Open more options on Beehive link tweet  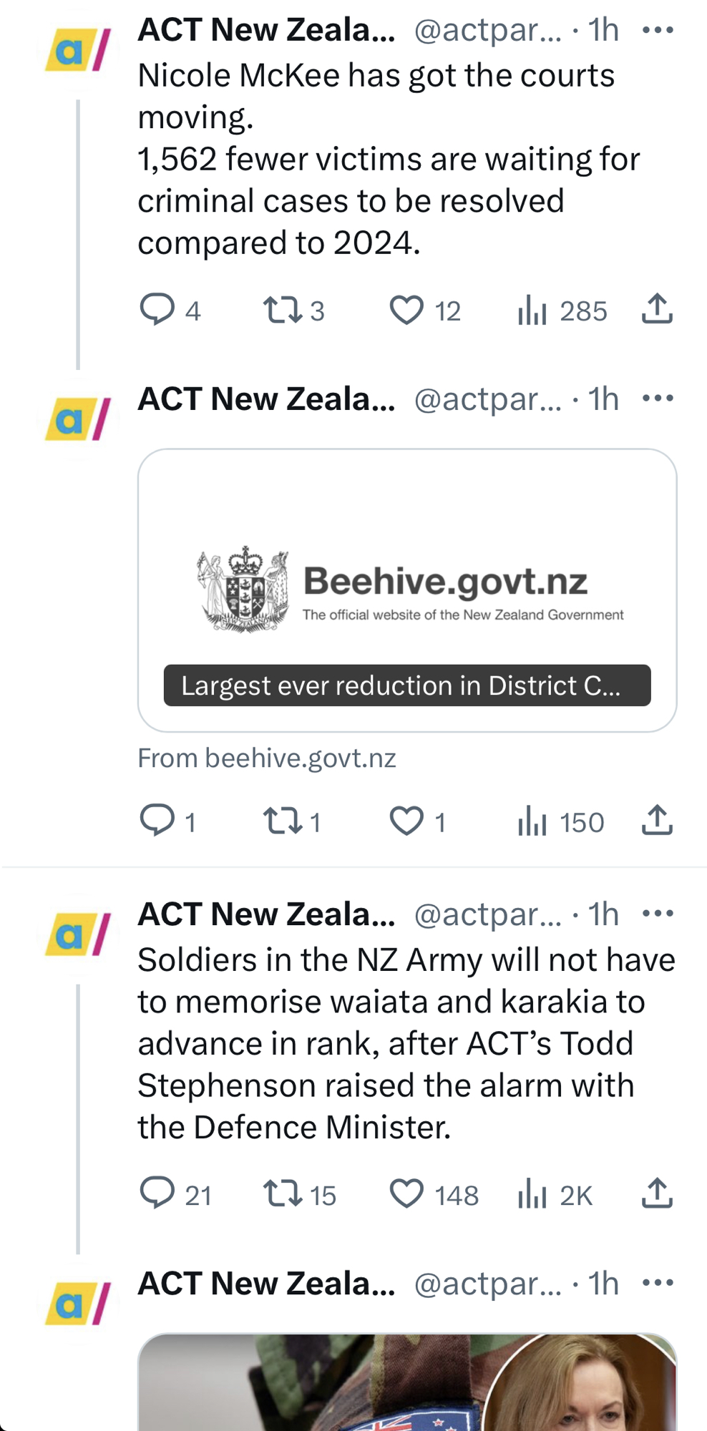(x=658, y=399)
